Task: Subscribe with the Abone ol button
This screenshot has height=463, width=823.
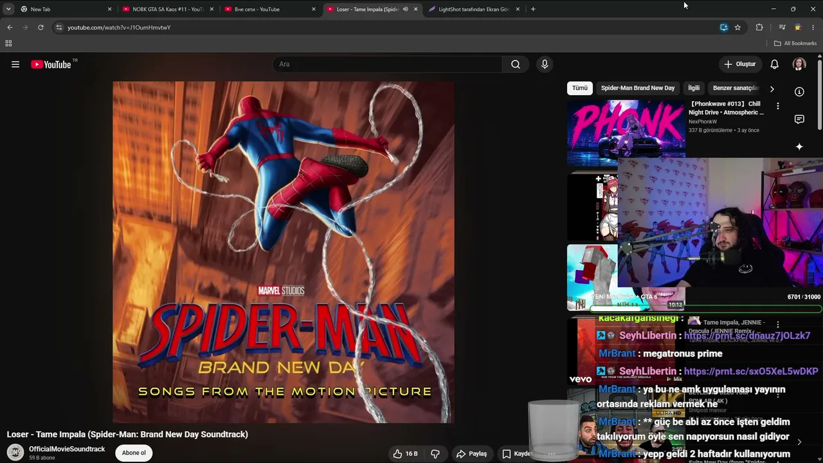Action: pos(134,453)
